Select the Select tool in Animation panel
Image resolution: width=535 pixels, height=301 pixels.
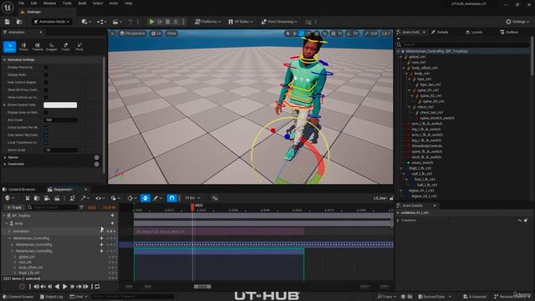(9, 47)
